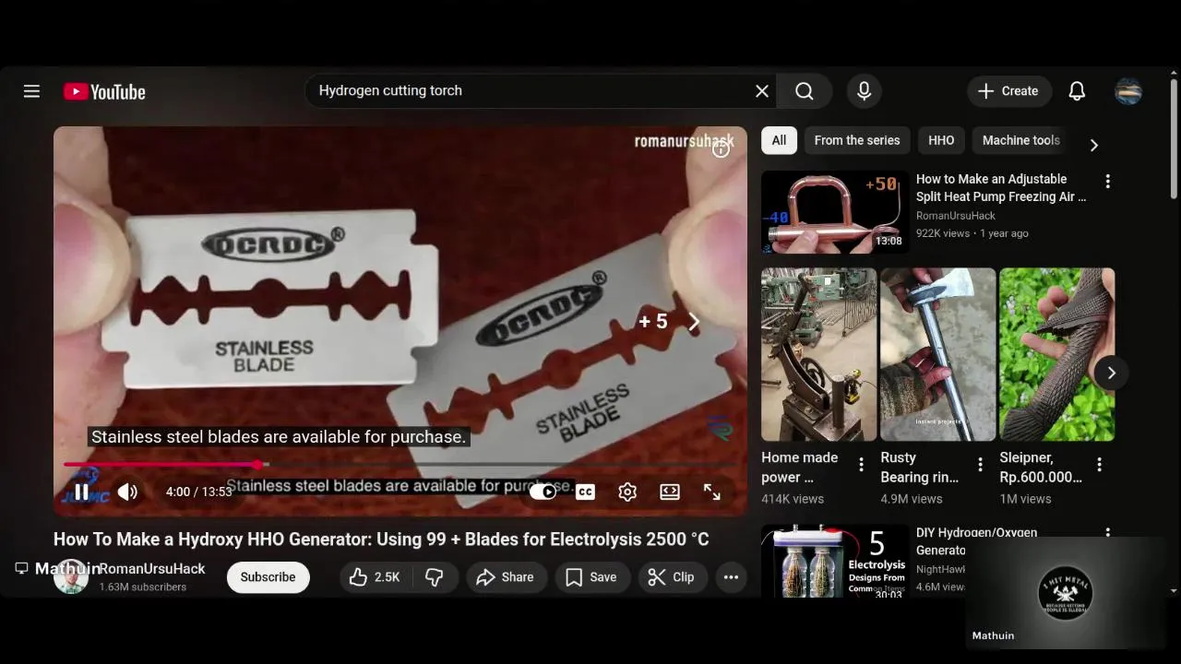The image size is (1181, 664).
Task: Toggle closed captions CC
Action: tap(585, 492)
